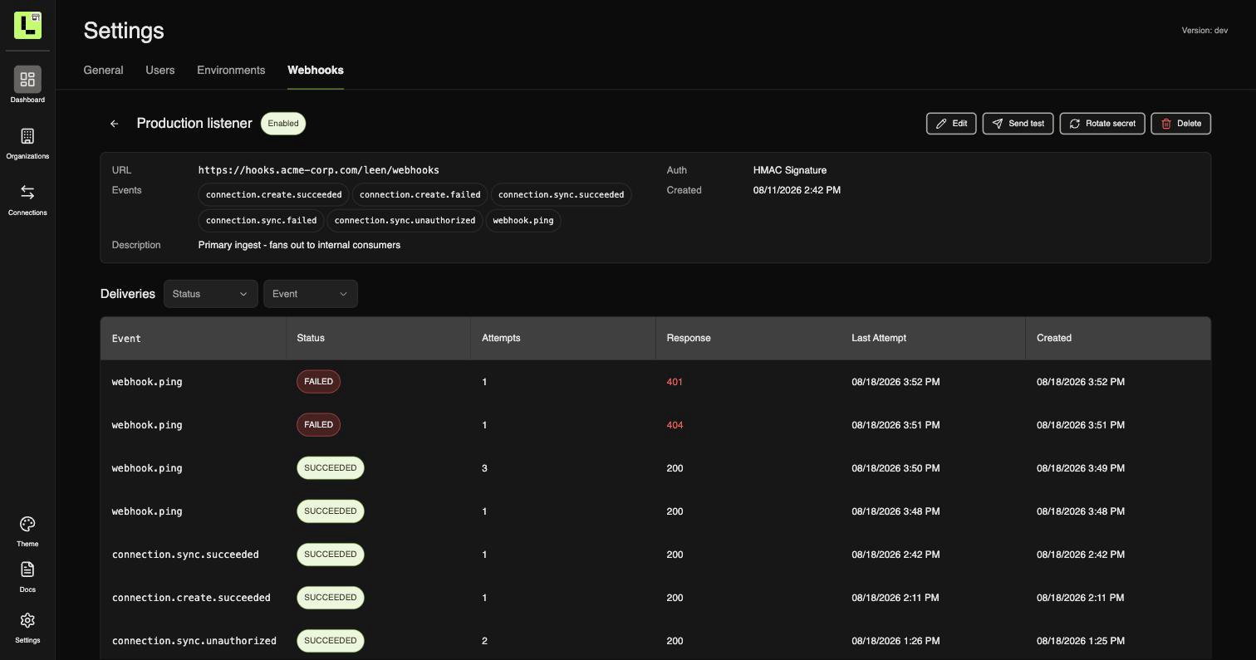Image resolution: width=1256 pixels, height=660 pixels.
Task: Open the connection.sync.succeeded delivery row
Action: [655, 555]
